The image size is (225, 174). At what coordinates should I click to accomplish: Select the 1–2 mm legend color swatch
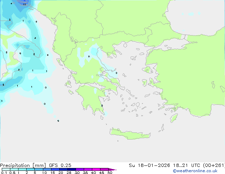point(22,169)
